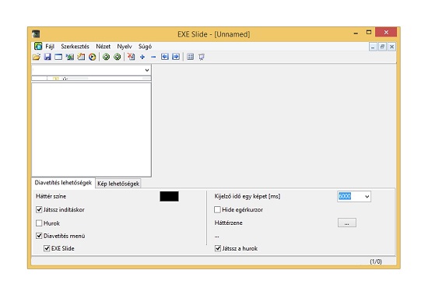Click the blue floppy disk save icon

click(47, 57)
